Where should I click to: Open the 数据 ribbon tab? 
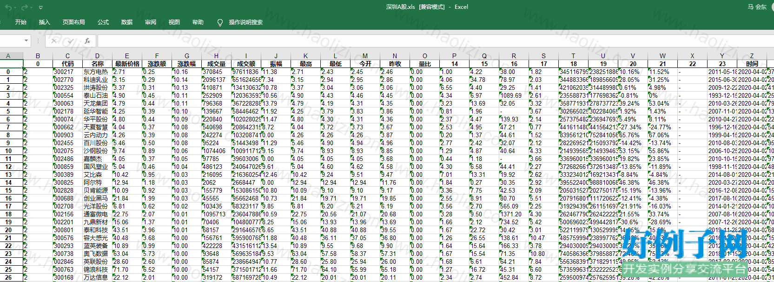[127, 22]
